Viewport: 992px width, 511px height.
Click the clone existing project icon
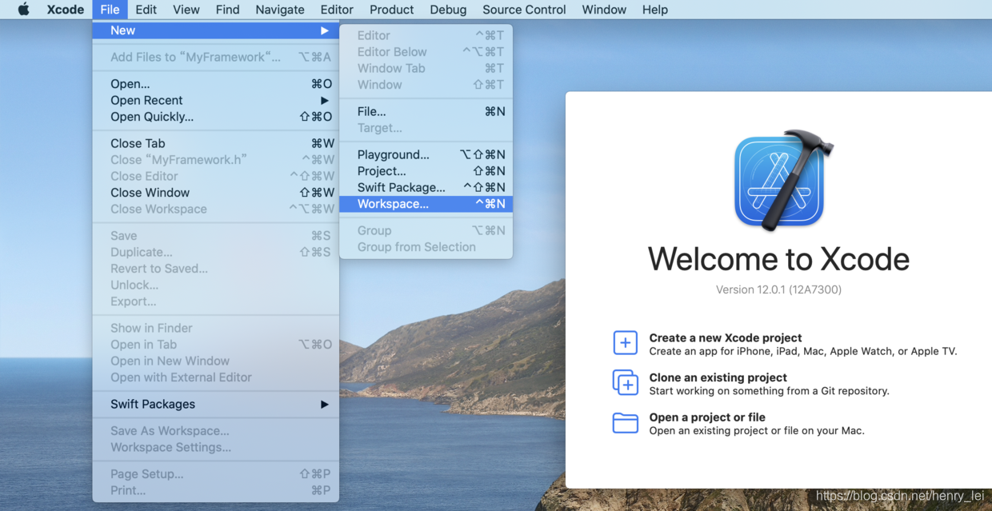point(625,382)
